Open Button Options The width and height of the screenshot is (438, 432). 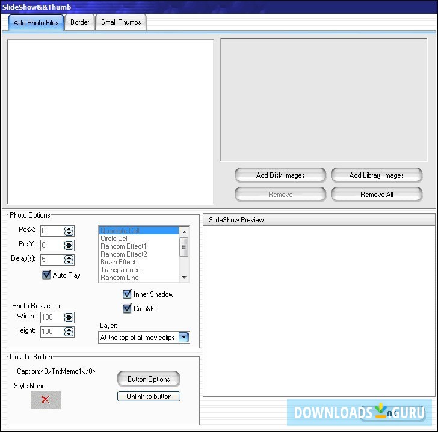[x=149, y=379]
